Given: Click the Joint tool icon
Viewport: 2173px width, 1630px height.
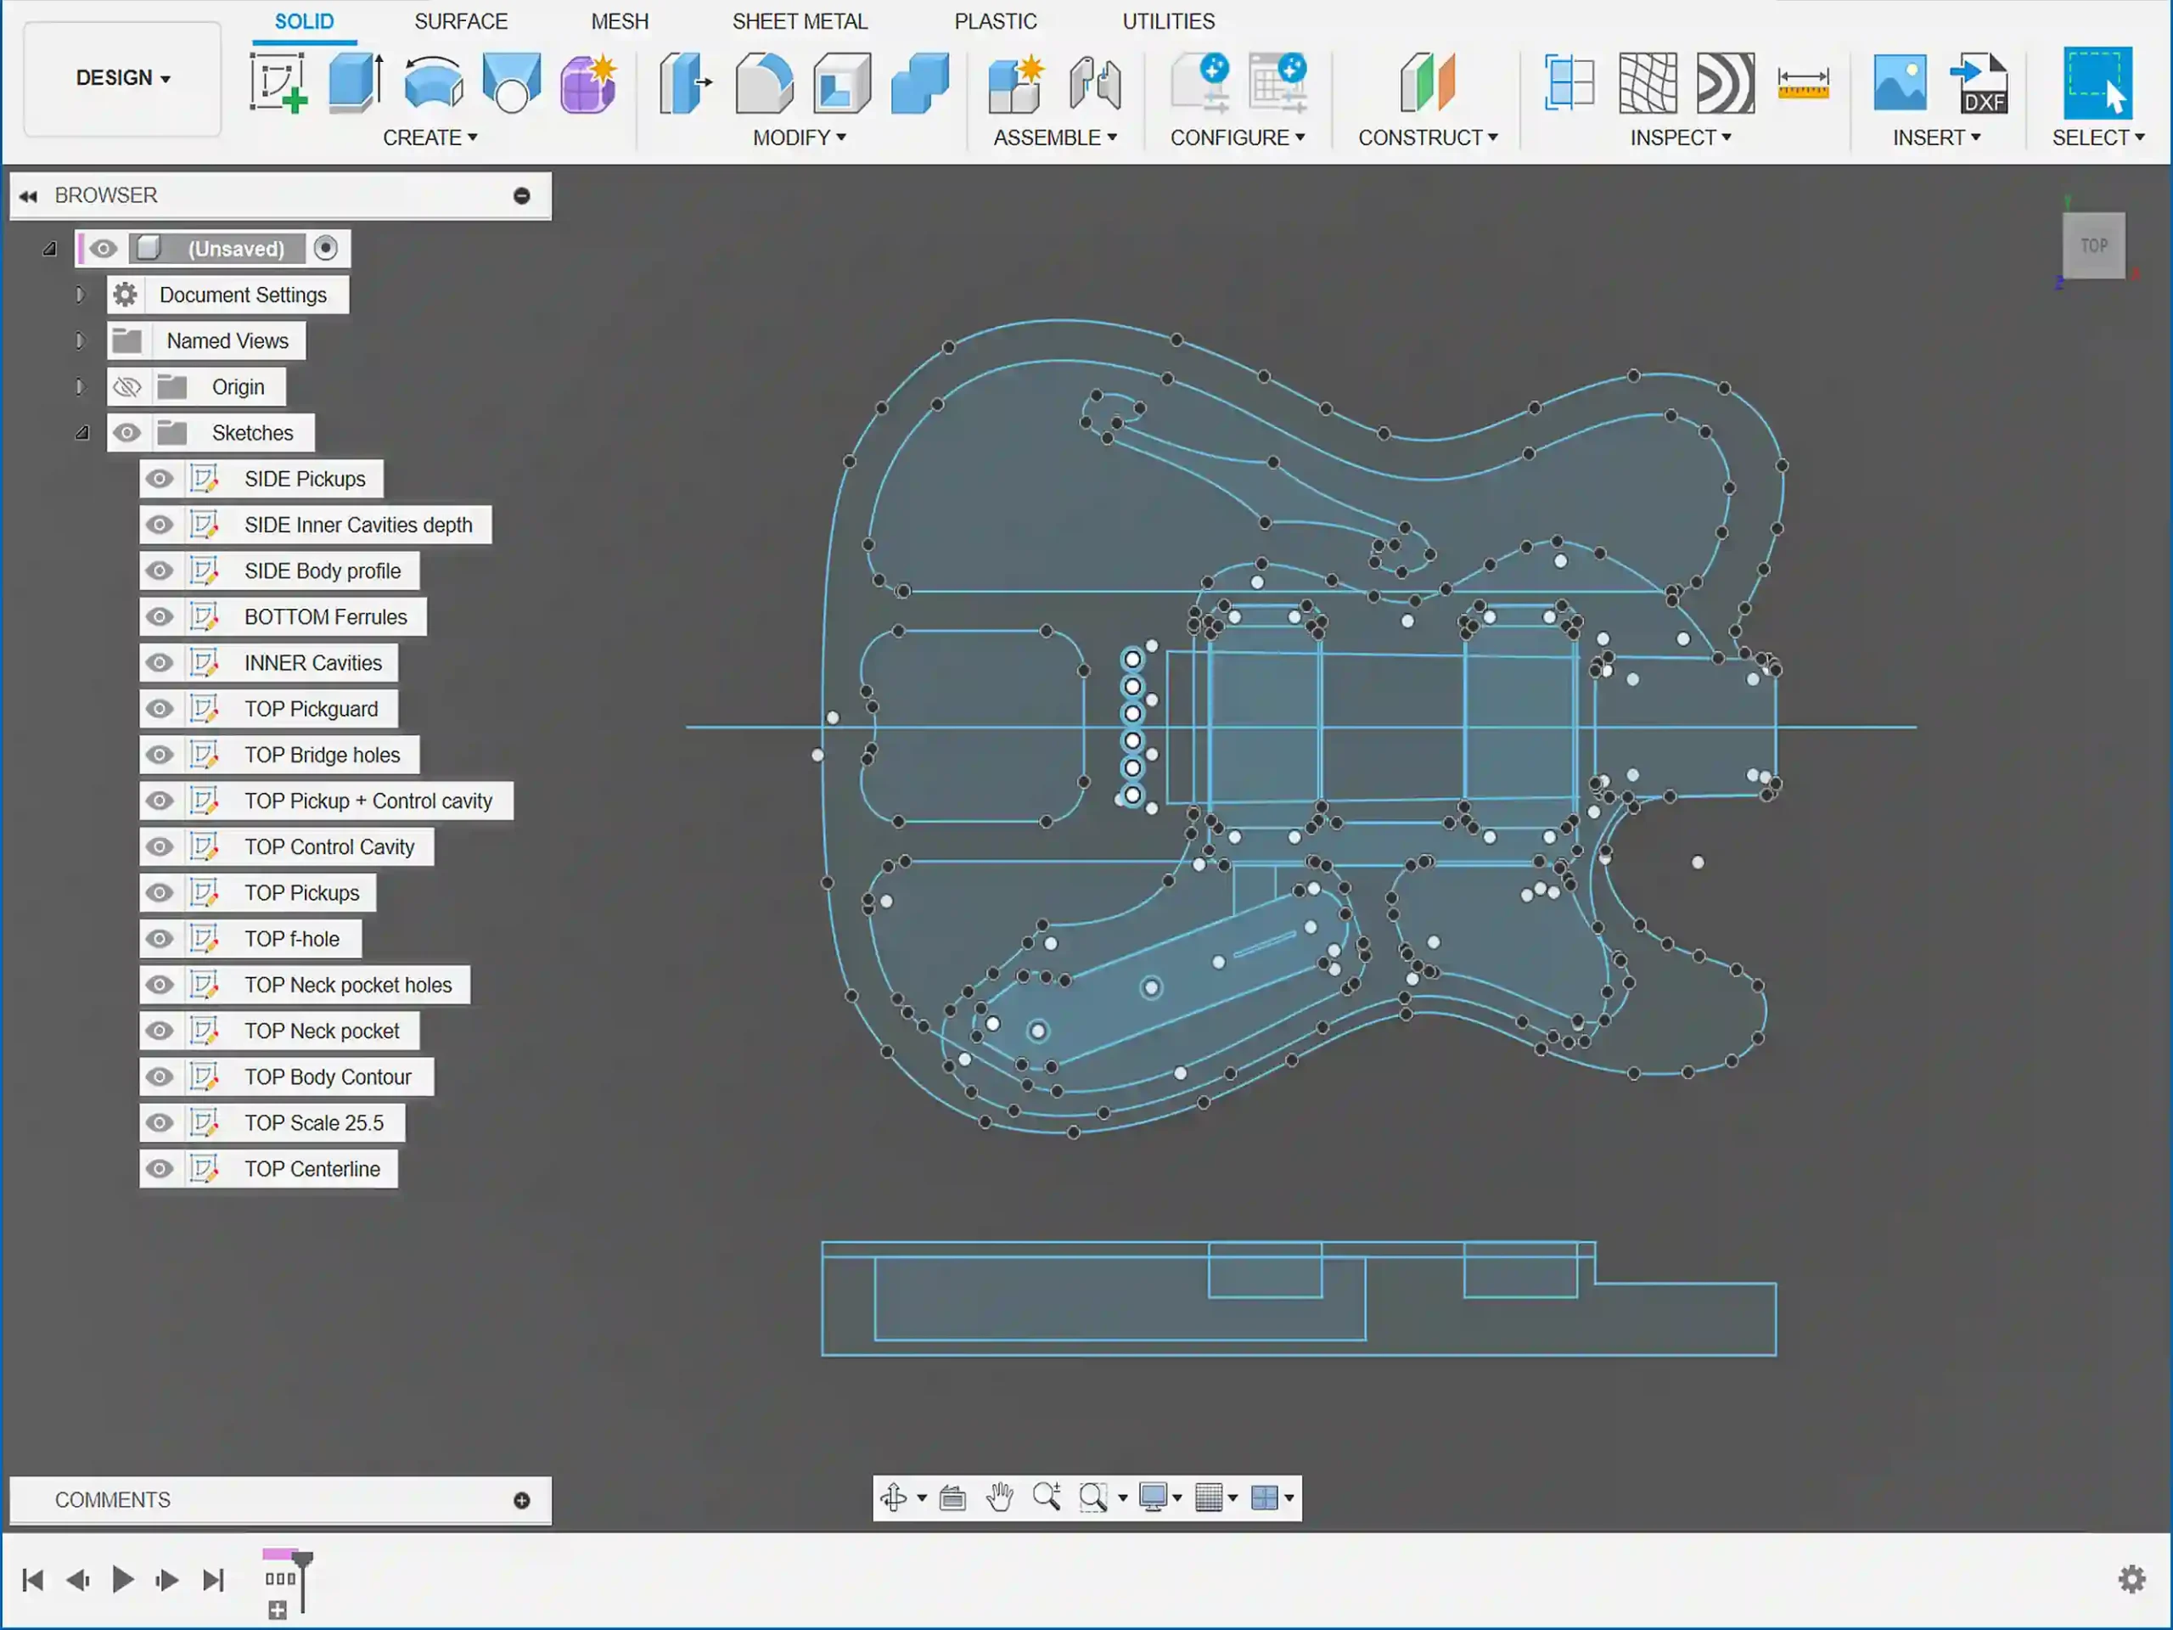Looking at the screenshot, I should (1094, 82).
